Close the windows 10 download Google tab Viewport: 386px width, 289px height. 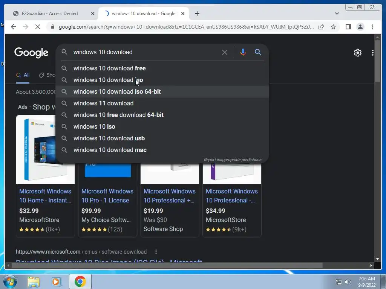[183, 14]
